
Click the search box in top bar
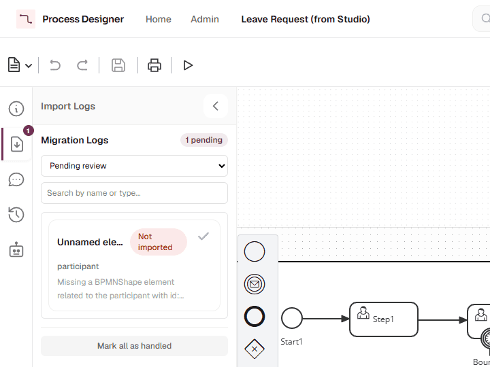[482, 19]
